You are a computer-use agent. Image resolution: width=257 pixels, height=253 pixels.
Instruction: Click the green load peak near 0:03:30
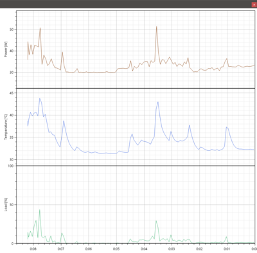click(x=156, y=221)
